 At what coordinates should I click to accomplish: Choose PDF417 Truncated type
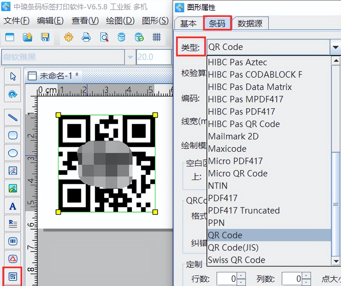pos(269,211)
